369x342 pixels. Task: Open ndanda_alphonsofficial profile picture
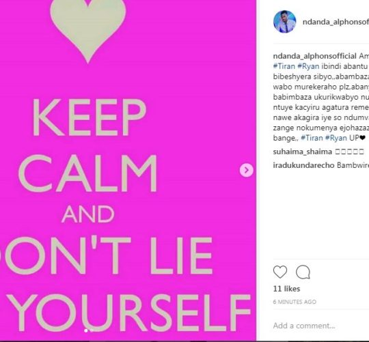pos(284,22)
